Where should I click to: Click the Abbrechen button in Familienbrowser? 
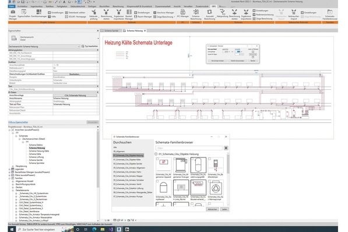212,209
